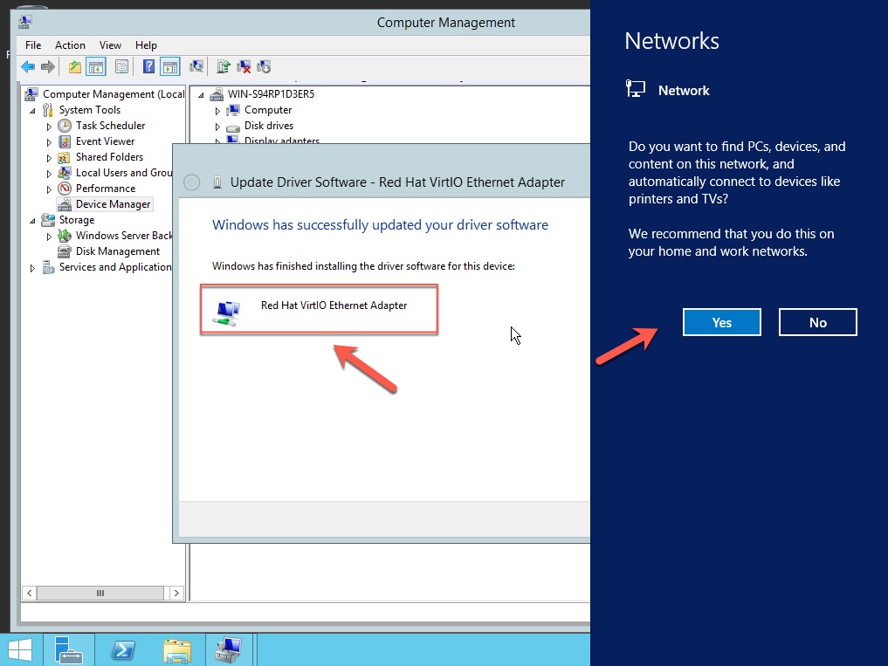The height and width of the screenshot is (666, 888).
Task: Click right arrow of tree horizontal scrollbar
Action: (176, 593)
